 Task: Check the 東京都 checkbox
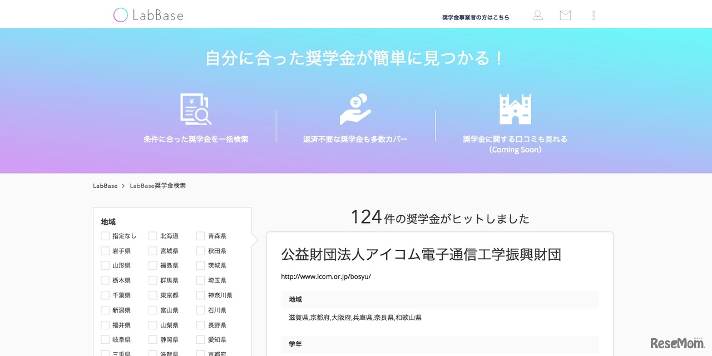click(x=153, y=295)
